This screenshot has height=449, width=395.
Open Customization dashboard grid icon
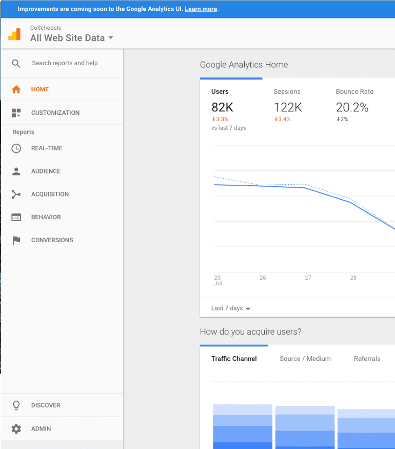[x=16, y=113]
